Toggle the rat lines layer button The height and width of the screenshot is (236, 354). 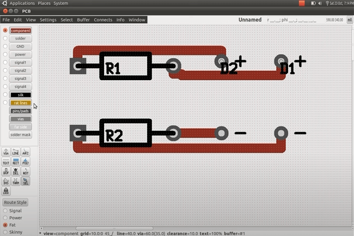pos(21,103)
